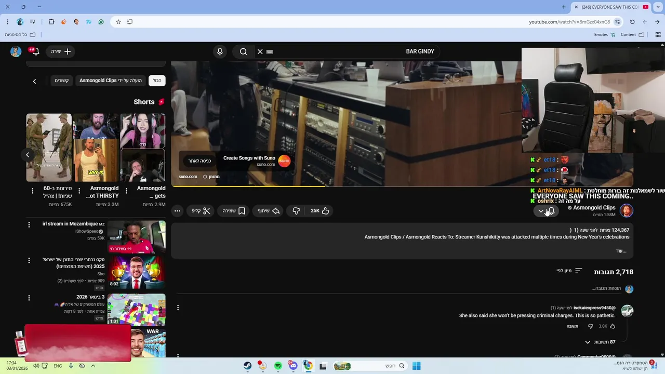Open the Chrome three-dot menu
665x374 pixels.
(x=7, y=22)
